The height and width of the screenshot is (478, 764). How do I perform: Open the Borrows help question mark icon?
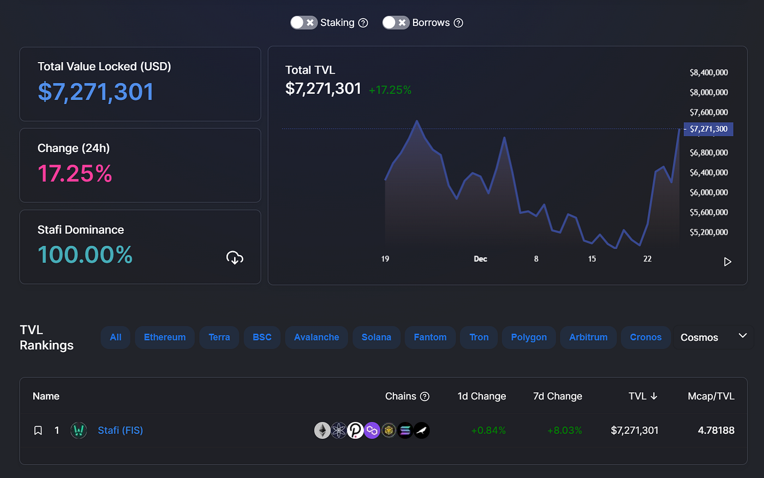[x=458, y=23]
